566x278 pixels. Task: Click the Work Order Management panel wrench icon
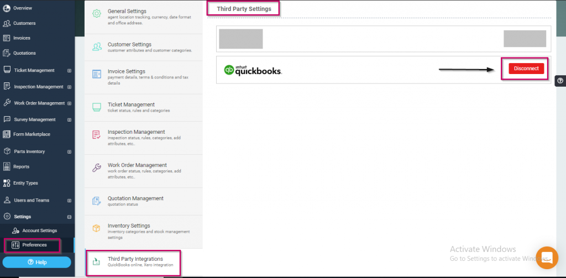[x=96, y=168]
